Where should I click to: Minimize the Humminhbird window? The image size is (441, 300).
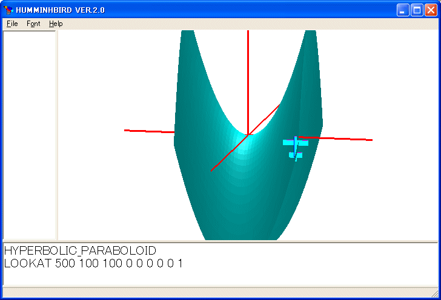coord(403,10)
